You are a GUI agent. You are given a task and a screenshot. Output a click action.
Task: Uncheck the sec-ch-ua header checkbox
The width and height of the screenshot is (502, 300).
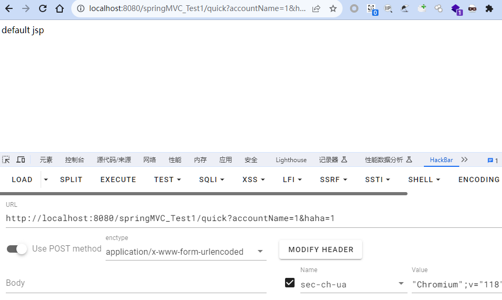(290, 283)
